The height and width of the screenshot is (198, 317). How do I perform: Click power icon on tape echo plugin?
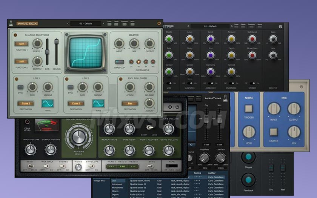click(x=177, y=107)
